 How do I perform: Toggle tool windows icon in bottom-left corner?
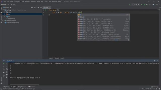coord(1,89)
